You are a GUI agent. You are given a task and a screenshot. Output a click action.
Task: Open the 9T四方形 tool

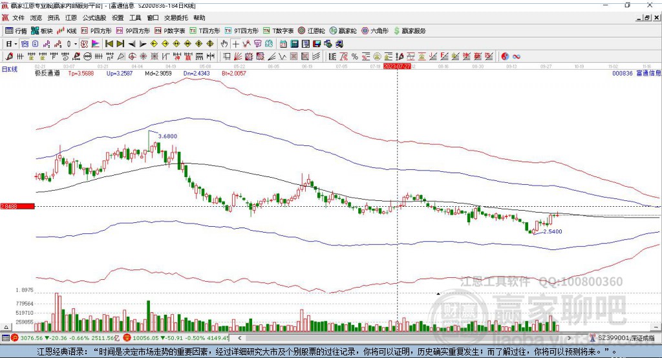click(x=242, y=31)
